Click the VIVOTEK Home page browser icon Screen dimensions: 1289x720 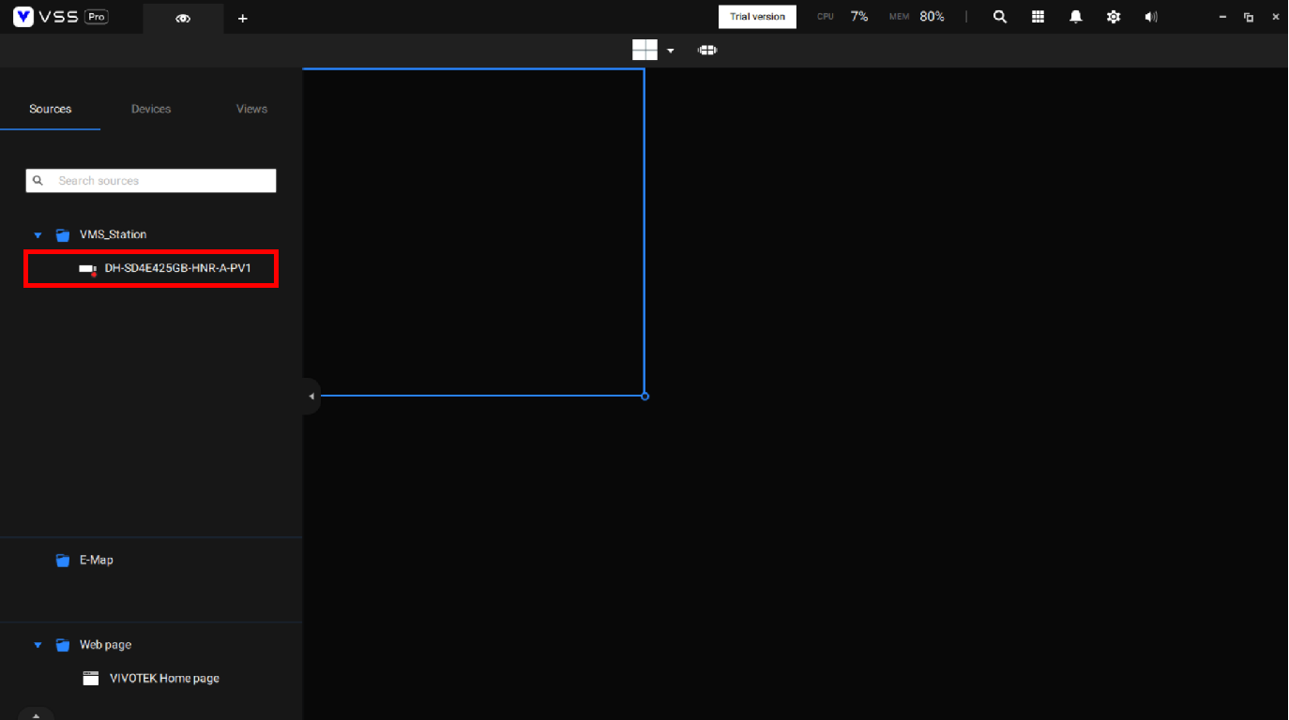pyautogui.click(x=90, y=679)
